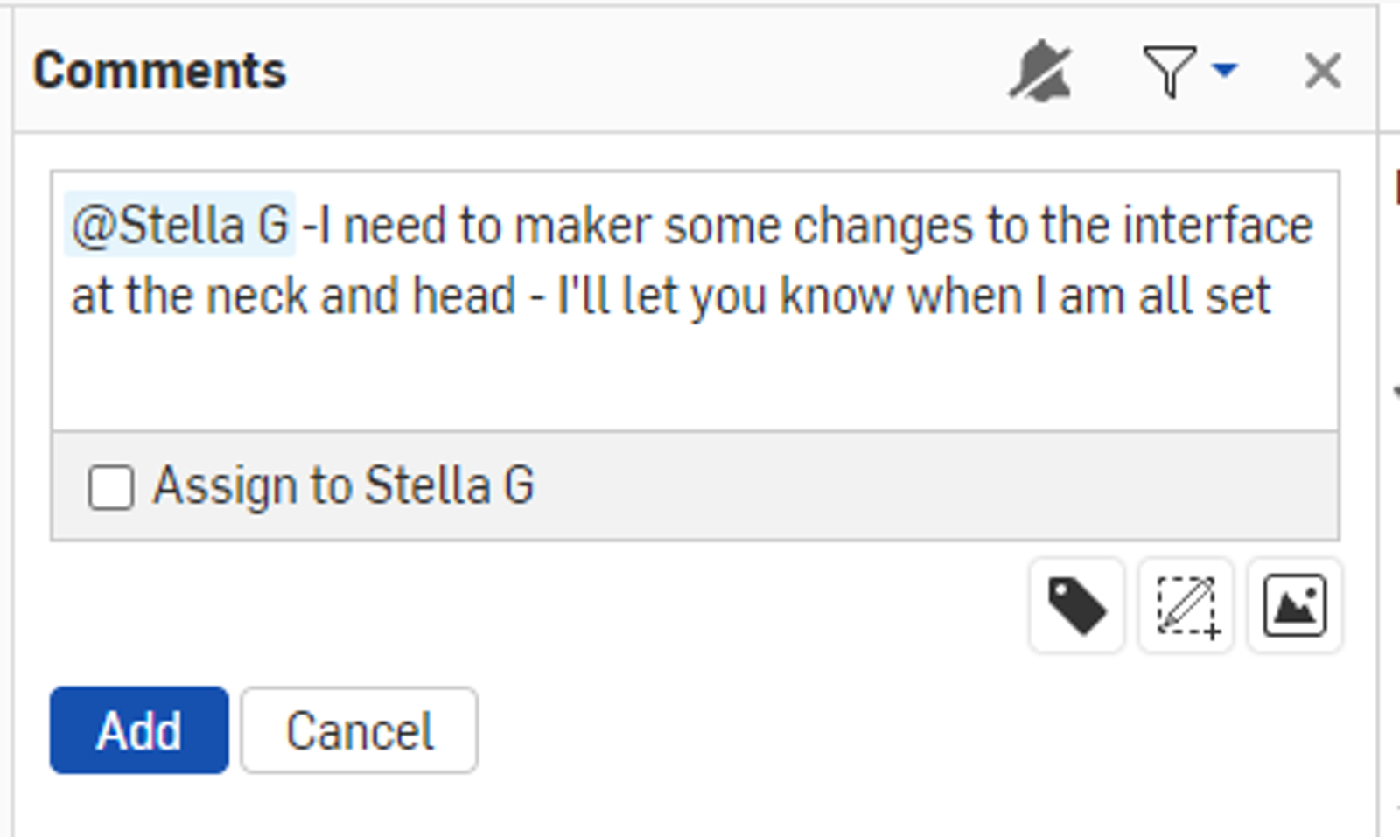Click the Add button to post comment
Viewport: 1400px width, 837px height.
139,730
